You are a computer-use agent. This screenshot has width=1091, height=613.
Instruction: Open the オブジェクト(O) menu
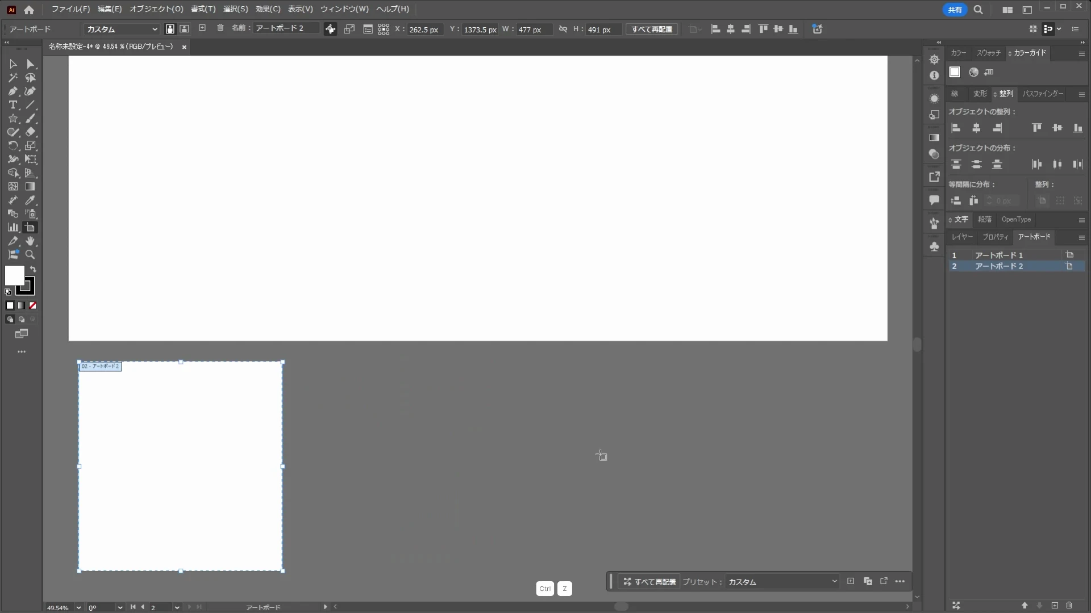pyautogui.click(x=156, y=9)
